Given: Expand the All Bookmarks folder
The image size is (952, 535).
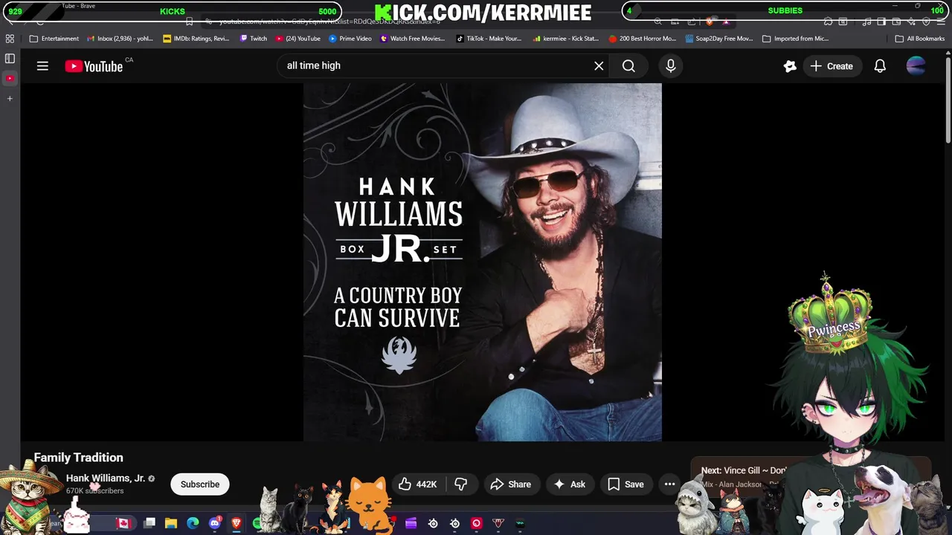Looking at the screenshot, I should coord(920,39).
